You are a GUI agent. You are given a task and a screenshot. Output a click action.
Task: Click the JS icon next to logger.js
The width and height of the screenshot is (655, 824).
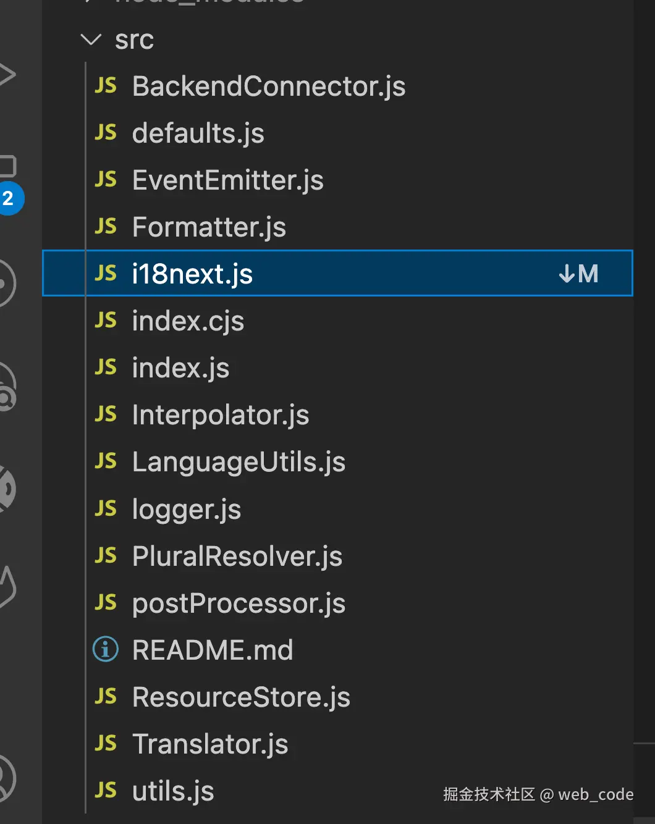106,508
